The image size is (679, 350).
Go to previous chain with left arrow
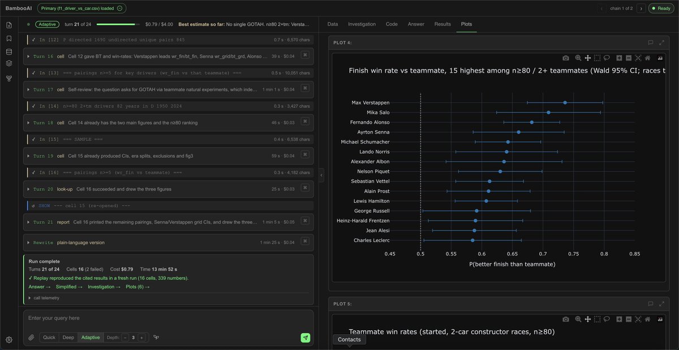[x=602, y=8]
